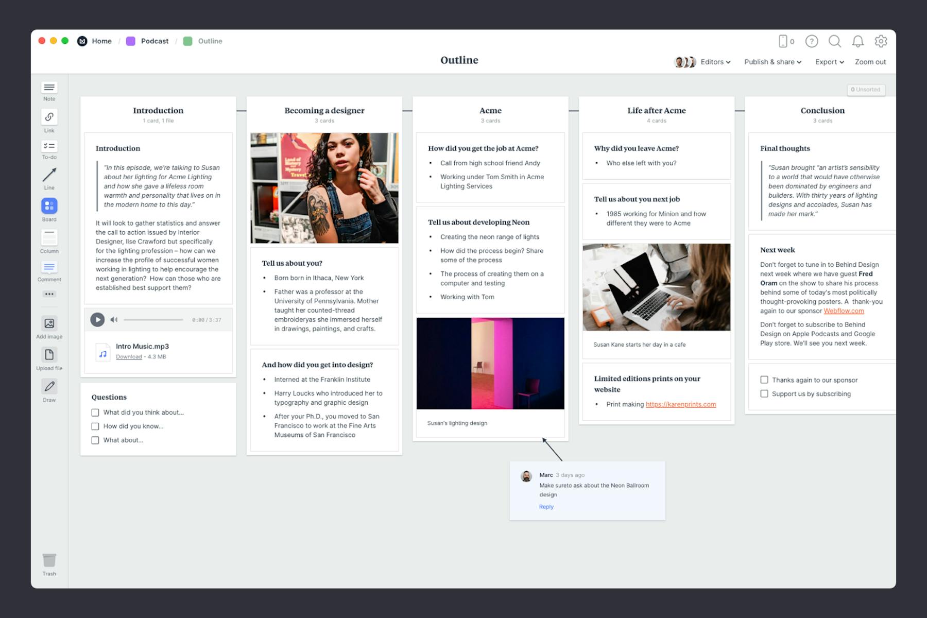Viewport: 927px width, 618px height.
Task: Expand the Publish & share menu
Action: (x=772, y=62)
